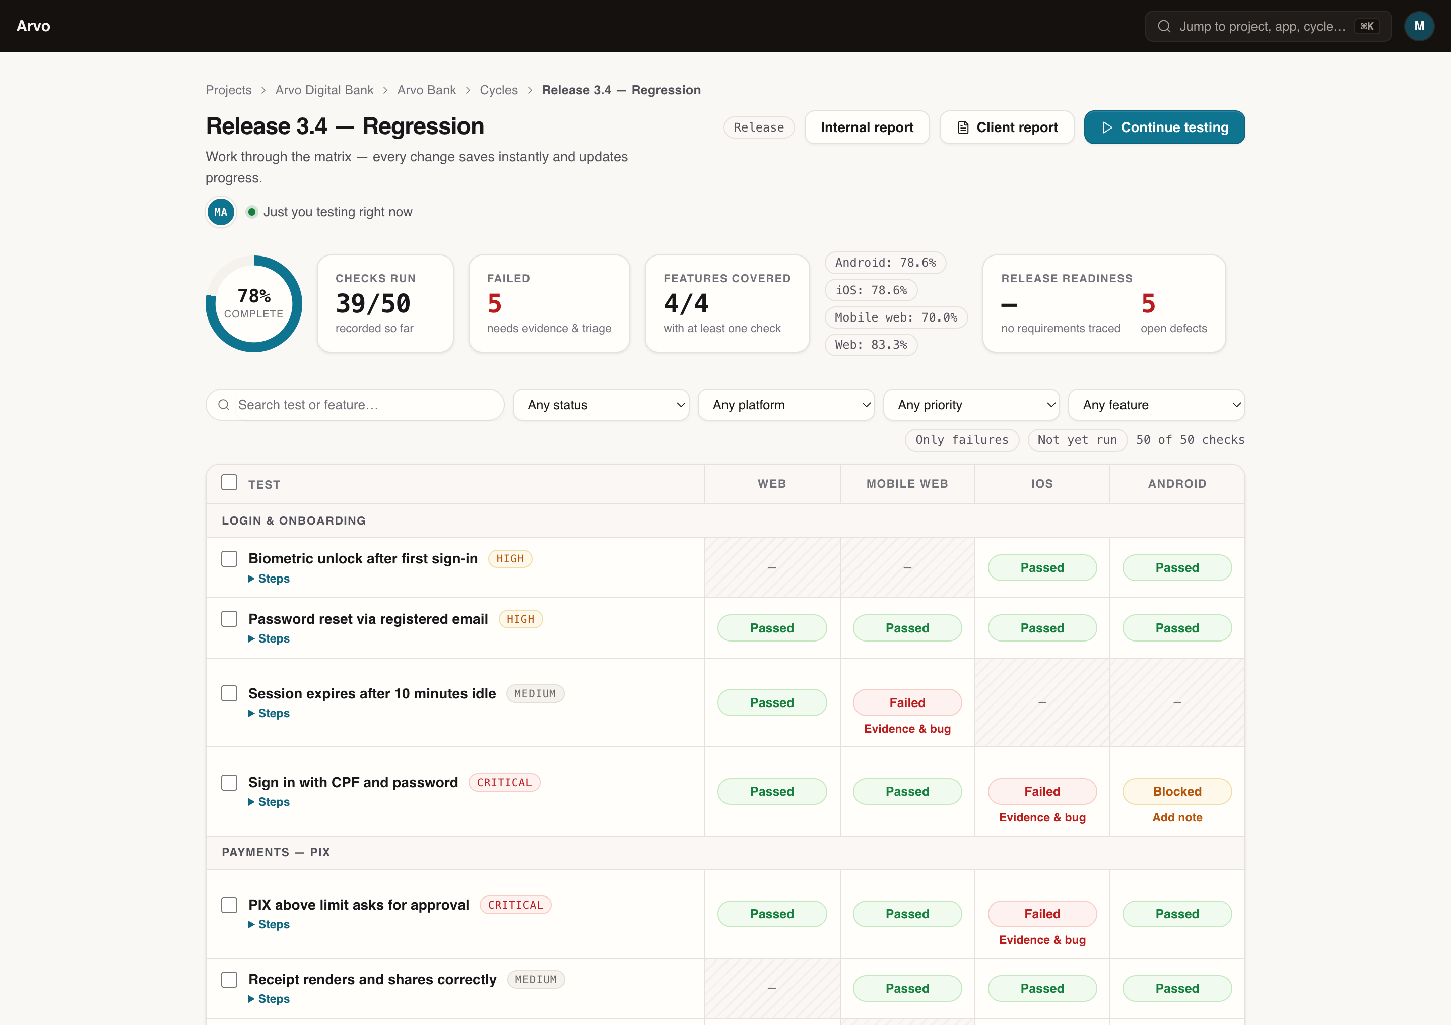Go to Arvo Digital Bank breadcrumb

coord(324,90)
